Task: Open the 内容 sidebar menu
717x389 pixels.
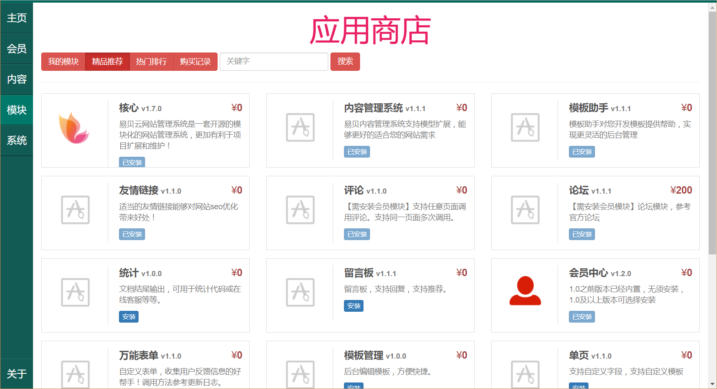Action: [x=17, y=79]
